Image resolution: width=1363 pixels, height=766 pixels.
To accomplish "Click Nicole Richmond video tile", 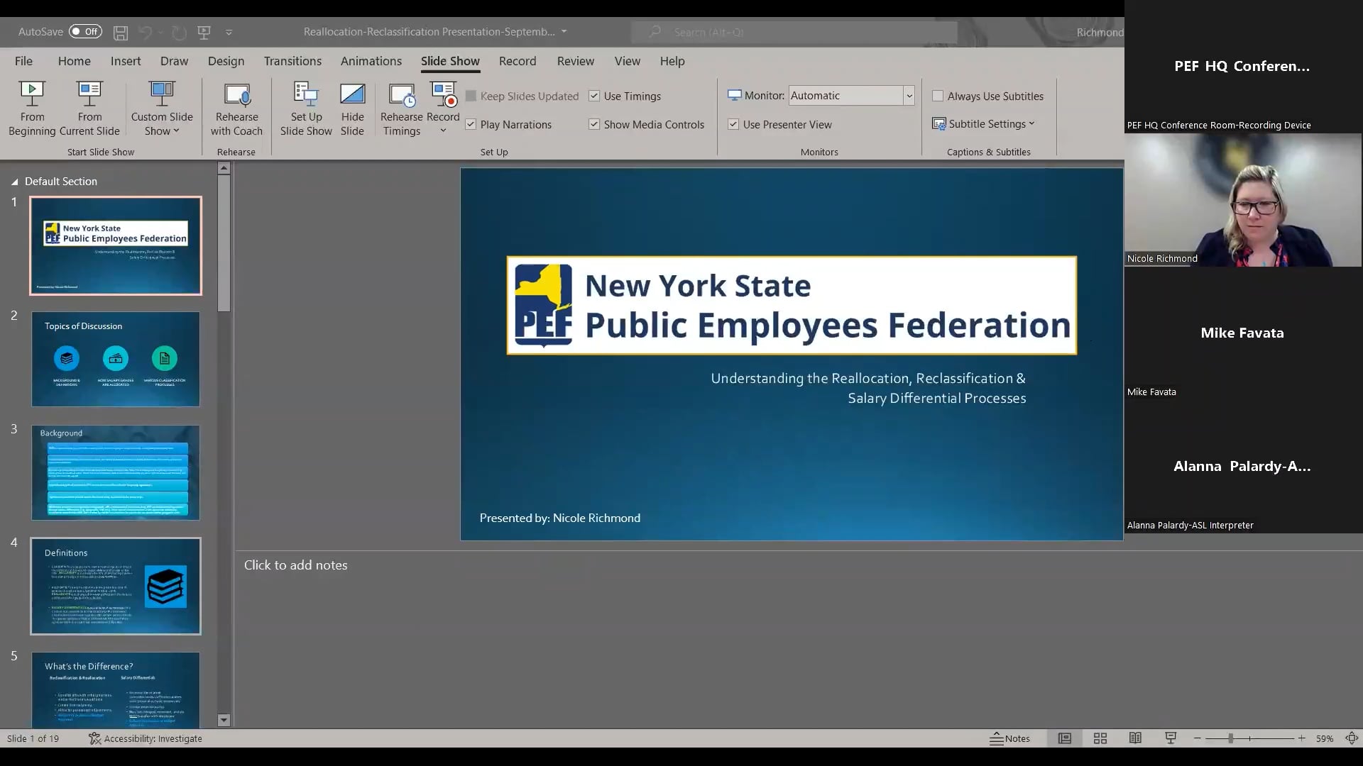I will coord(1243,200).
